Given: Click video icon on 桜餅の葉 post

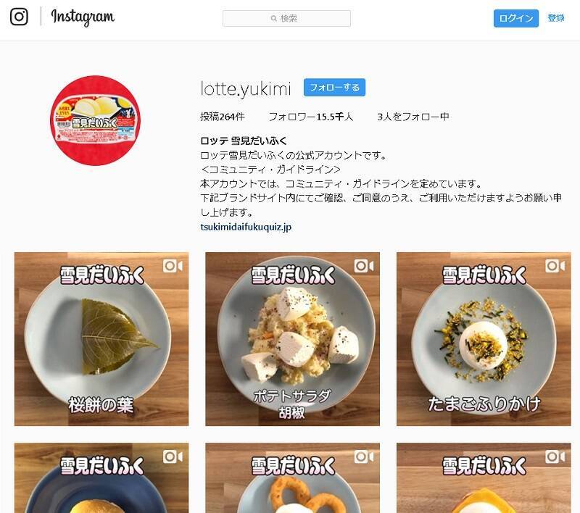Looking at the screenshot, I should 173,266.
